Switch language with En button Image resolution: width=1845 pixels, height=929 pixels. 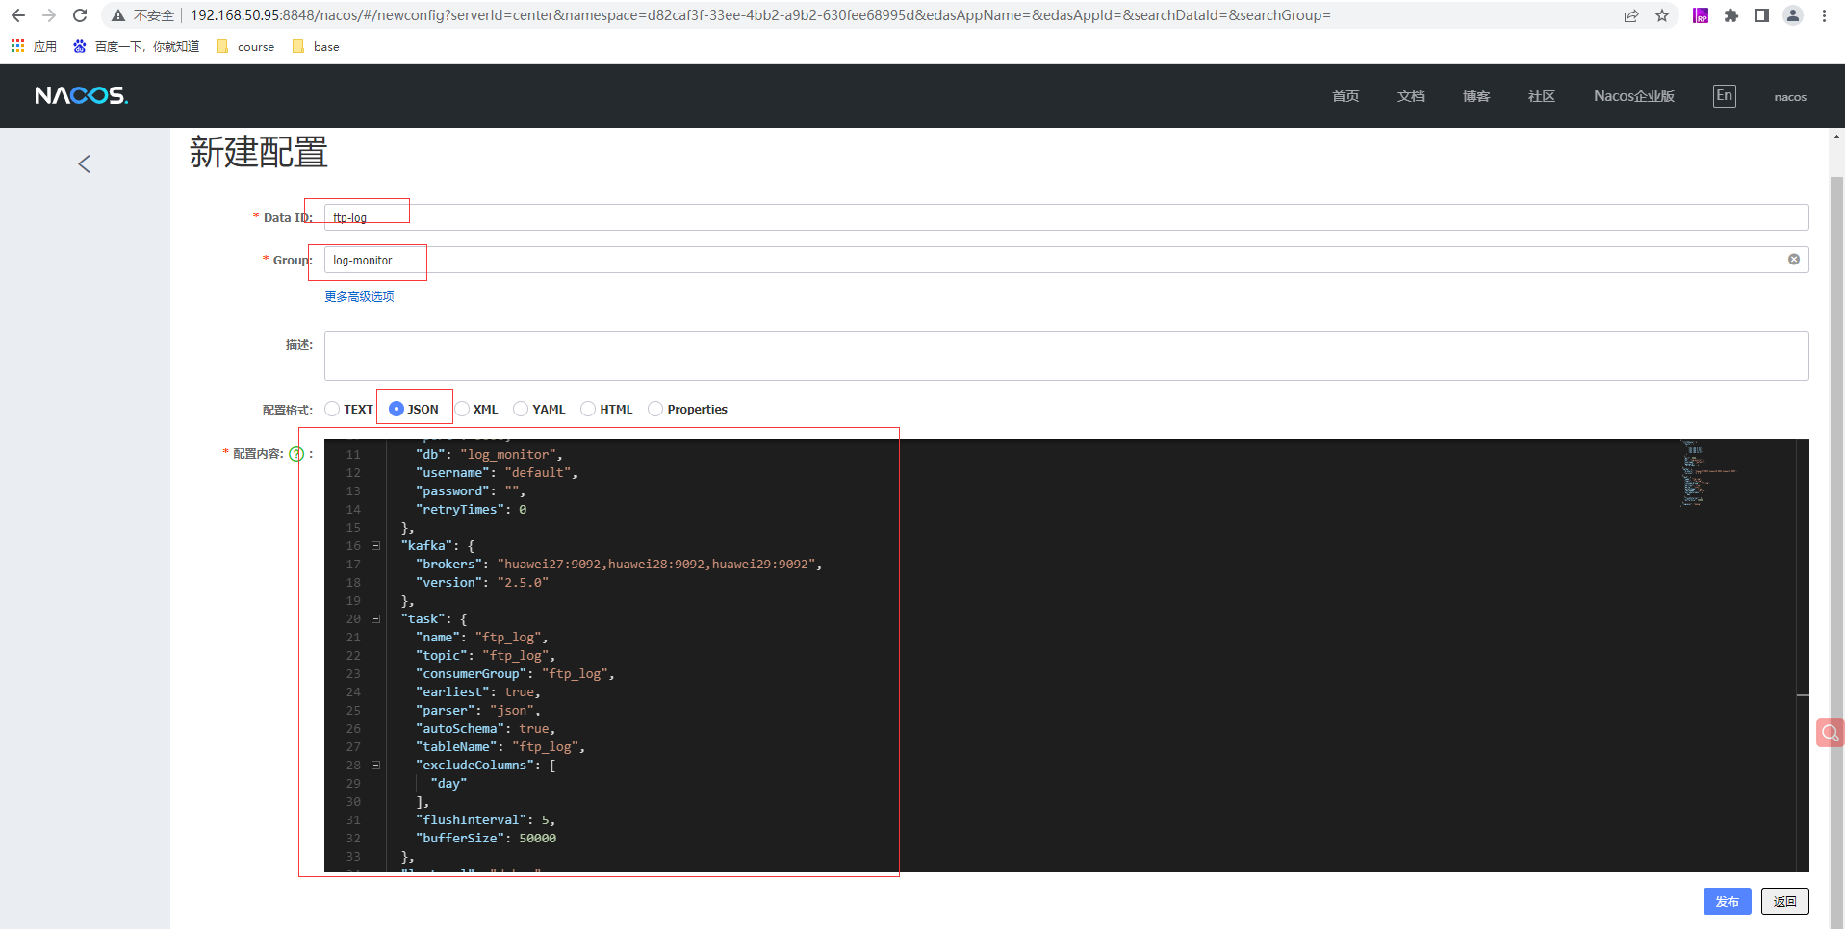[x=1725, y=95]
